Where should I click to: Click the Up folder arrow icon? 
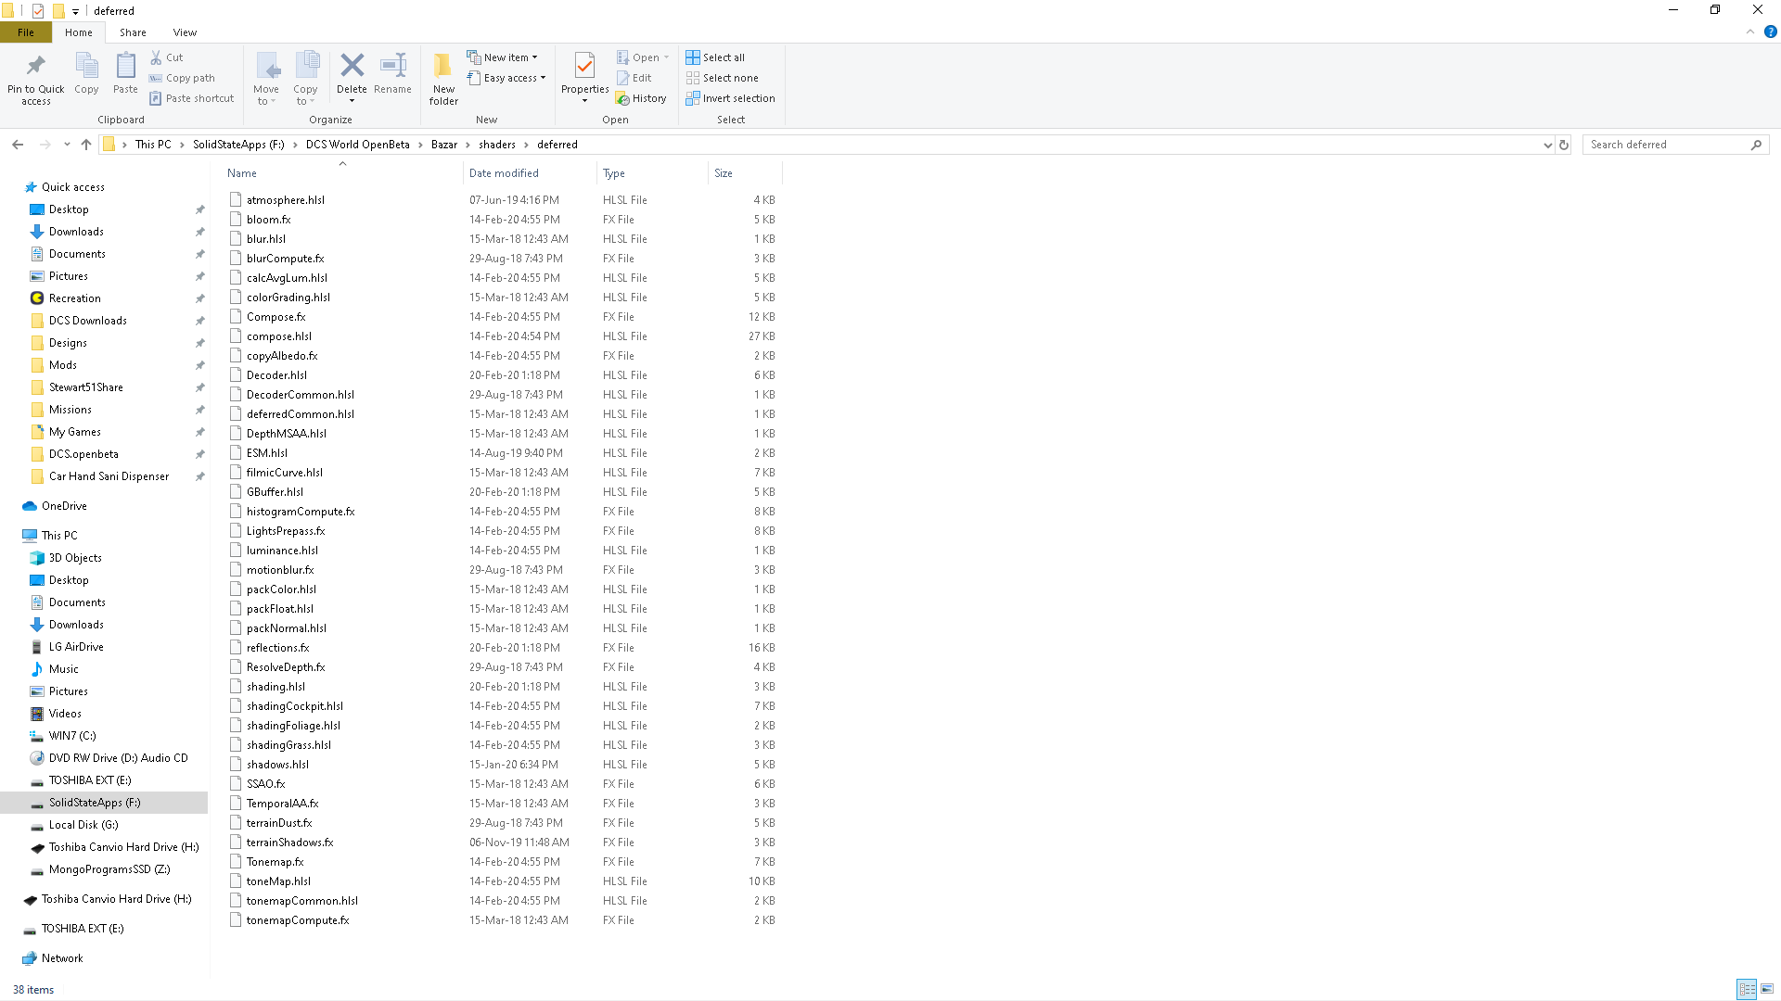click(86, 145)
